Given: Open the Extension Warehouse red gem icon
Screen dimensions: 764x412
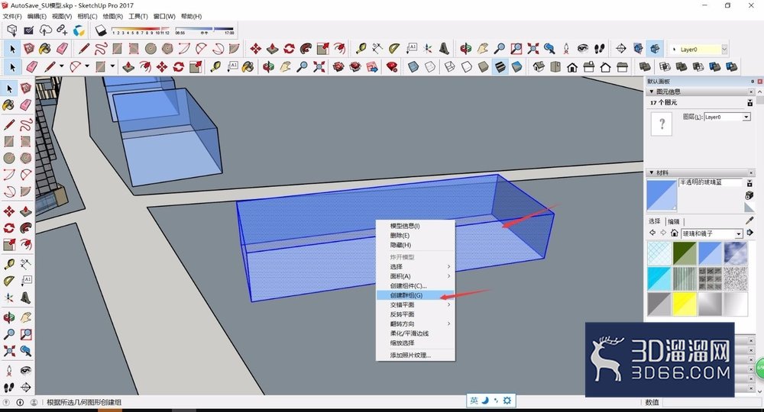Looking at the screenshot, I should pyautogui.click(x=392, y=66).
